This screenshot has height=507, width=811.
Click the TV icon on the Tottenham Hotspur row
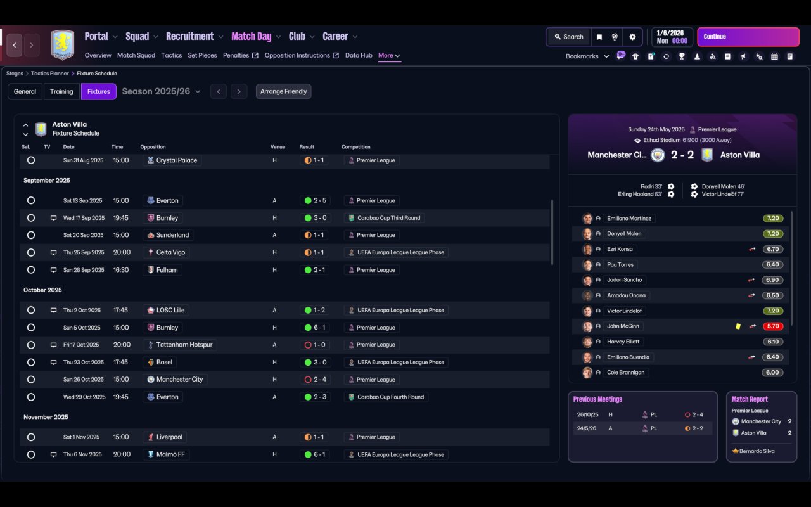pyautogui.click(x=54, y=345)
